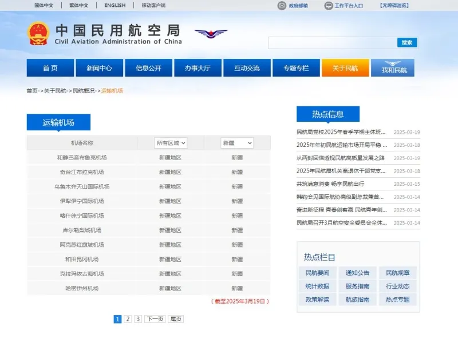Open news 民航局召开3月航空安全委员会
This screenshot has height=339, width=458.
click(341, 223)
